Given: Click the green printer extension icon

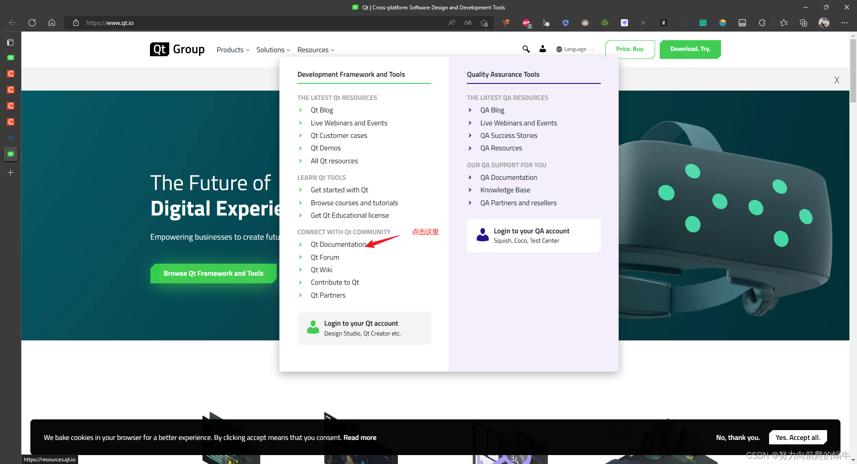Looking at the screenshot, I should (x=605, y=23).
